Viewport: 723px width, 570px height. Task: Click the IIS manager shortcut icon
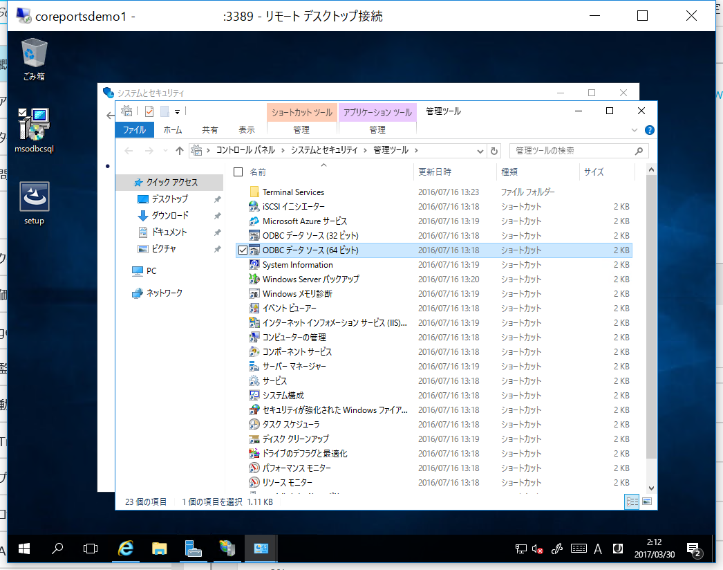(x=254, y=322)
